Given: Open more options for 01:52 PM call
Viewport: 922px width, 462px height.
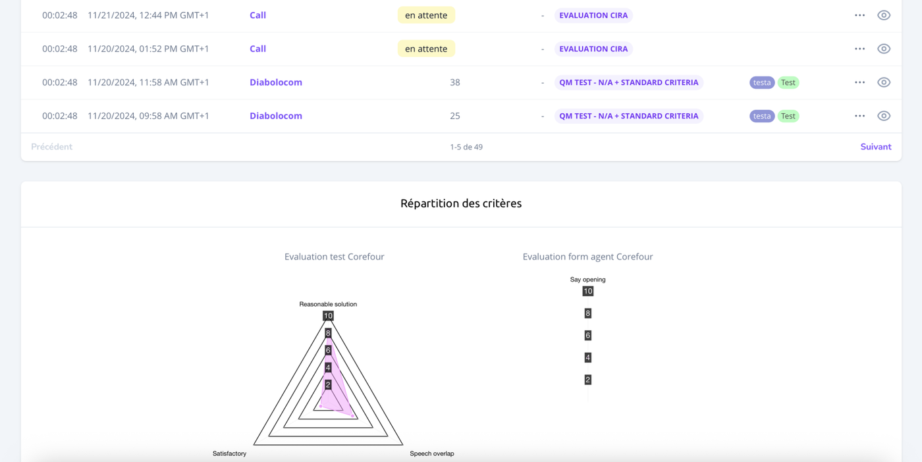Looking at the screenshot, I should click(859, 49).
